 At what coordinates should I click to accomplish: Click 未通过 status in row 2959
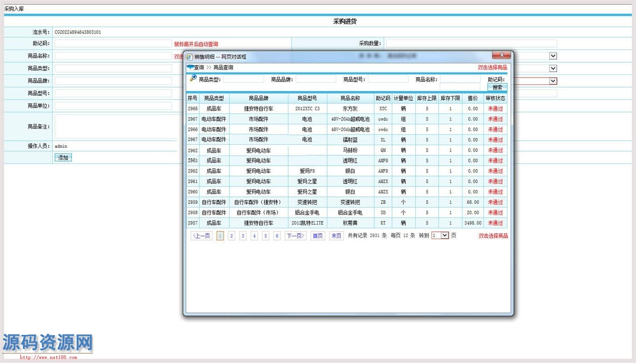496,202
